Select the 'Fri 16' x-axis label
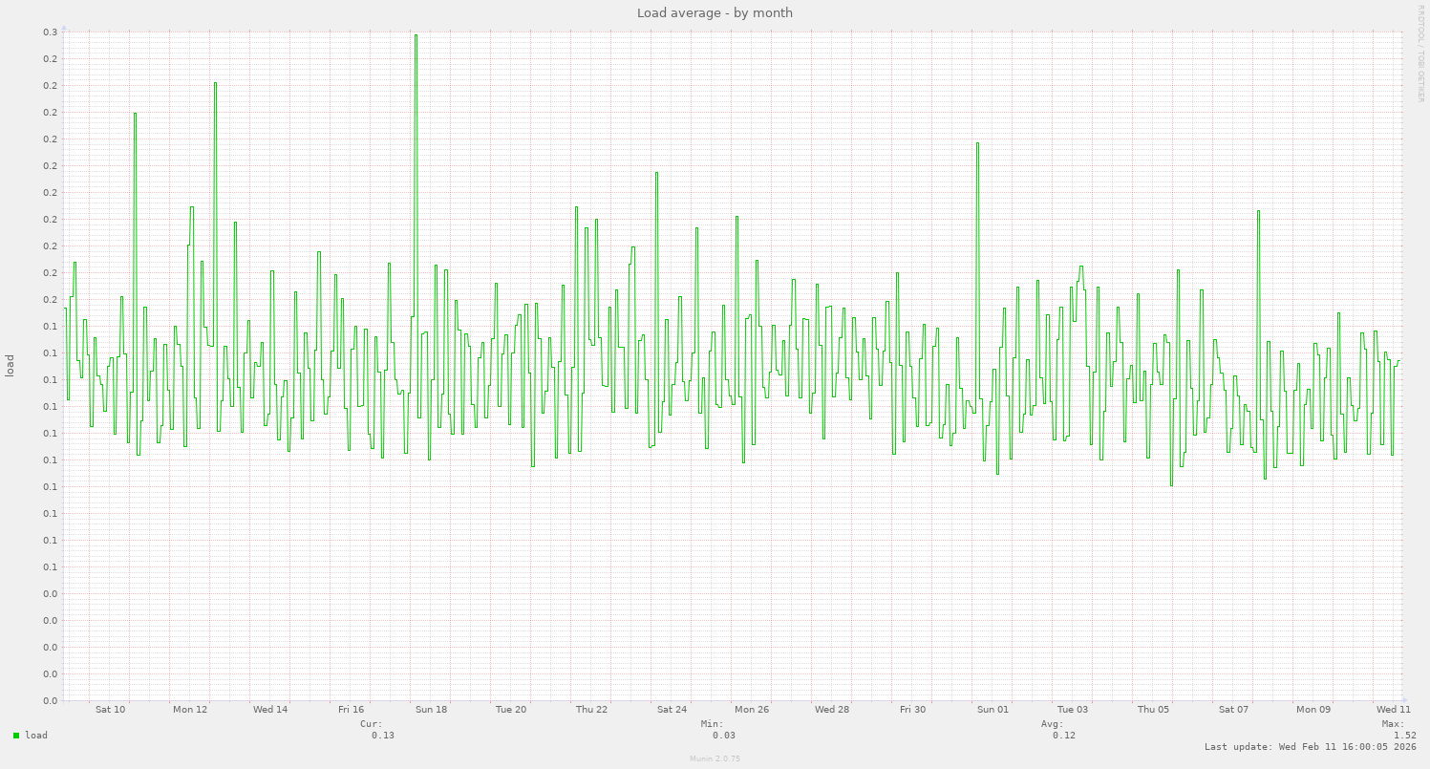 (x=351, y=710)
